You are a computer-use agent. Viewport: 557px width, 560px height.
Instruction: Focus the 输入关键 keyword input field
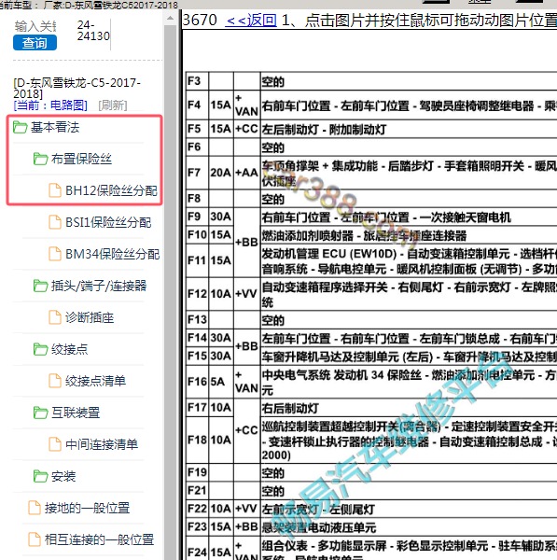tap(35, 26)
